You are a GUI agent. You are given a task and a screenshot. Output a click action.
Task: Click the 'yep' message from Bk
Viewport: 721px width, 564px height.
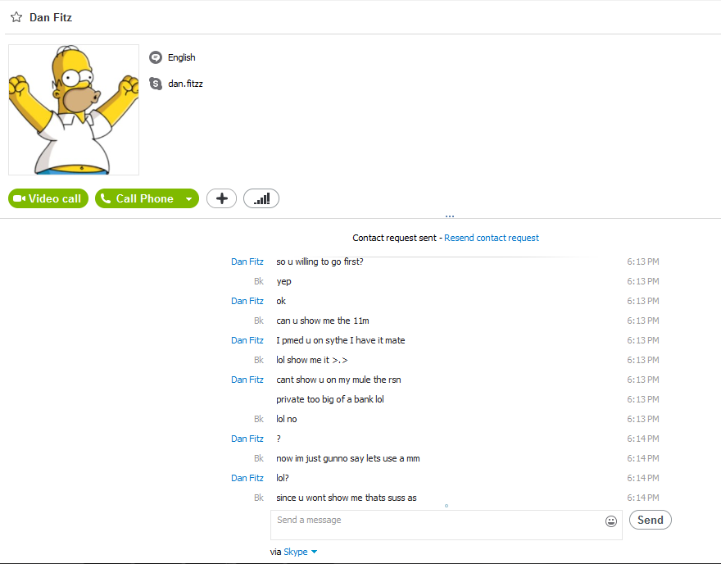283,281
